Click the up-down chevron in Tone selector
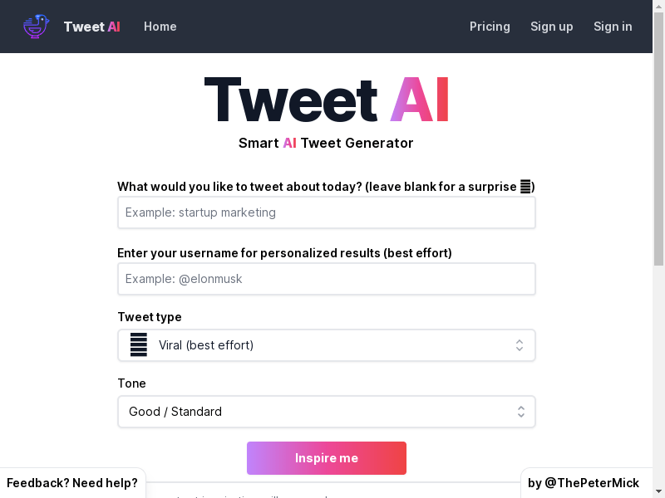Image resolution: width=665 pixels, height=498 pixels. tap(521, 412)
